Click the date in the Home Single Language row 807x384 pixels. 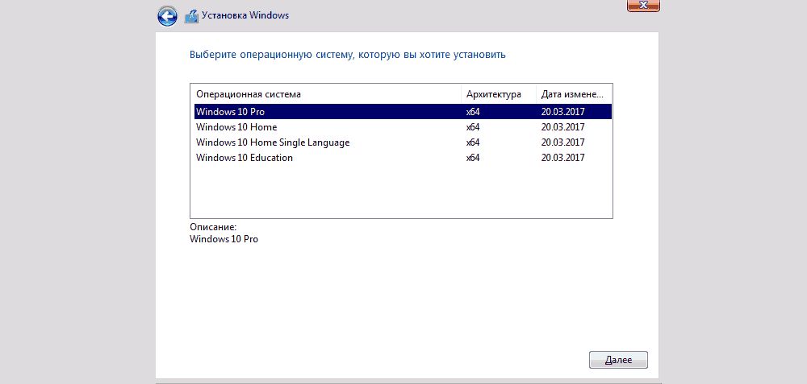[x=562, y=142]
